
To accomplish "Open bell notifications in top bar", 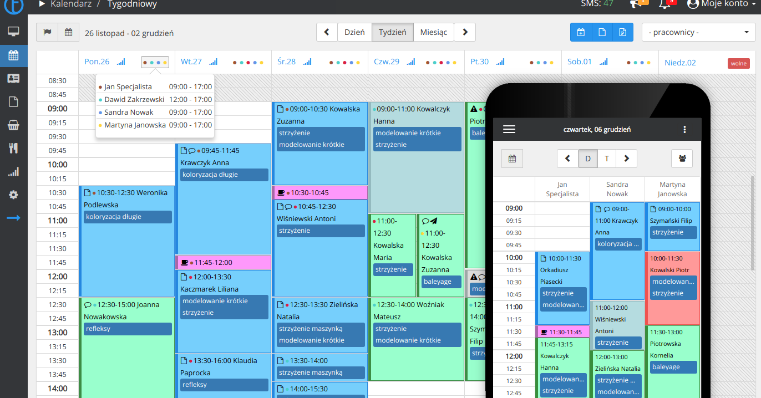I will (665, 4).
